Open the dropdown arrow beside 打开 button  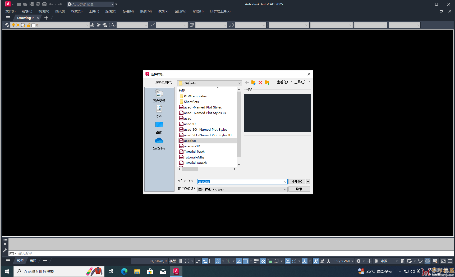click(308, 181)
